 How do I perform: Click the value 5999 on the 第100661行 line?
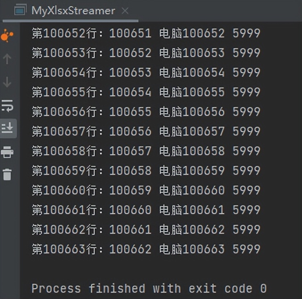pos(246,210)
